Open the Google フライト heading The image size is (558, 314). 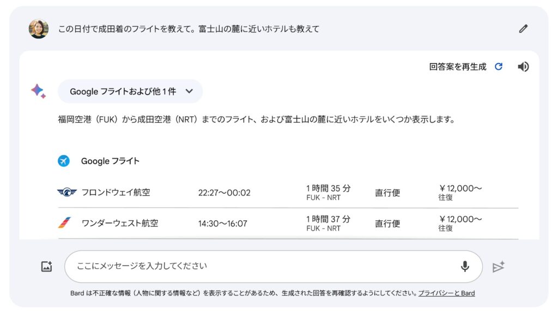pyautogui.click(x=110, y=161)
